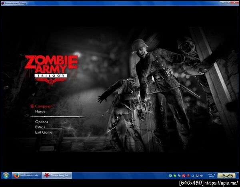Minimize the Zombie Army Trilogy window
The height and width of the screenshot is (187, 240).
click(223, 3)
